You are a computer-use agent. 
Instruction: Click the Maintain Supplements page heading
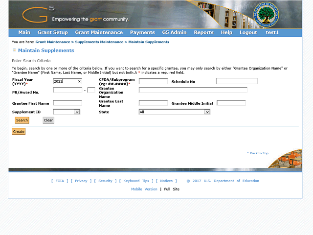point(46,50)
